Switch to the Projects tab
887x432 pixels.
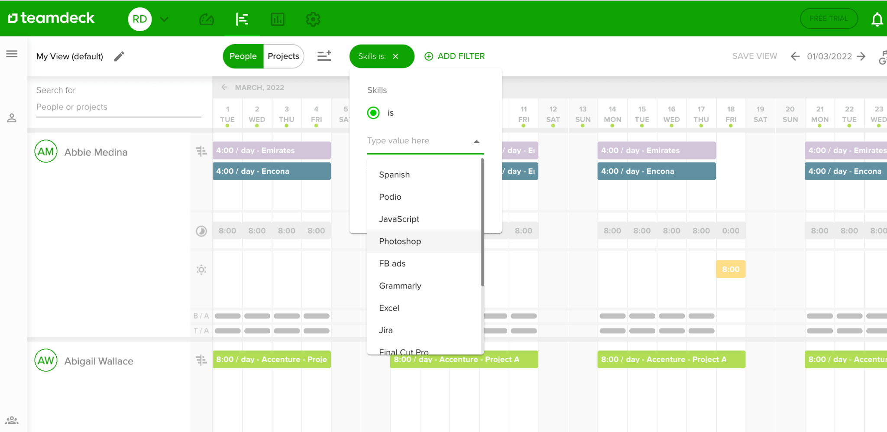click(x=283, y=56)
